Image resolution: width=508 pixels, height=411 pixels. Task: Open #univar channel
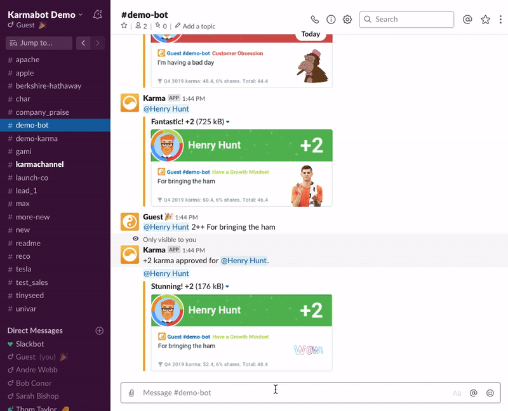[x=55, y=309]
